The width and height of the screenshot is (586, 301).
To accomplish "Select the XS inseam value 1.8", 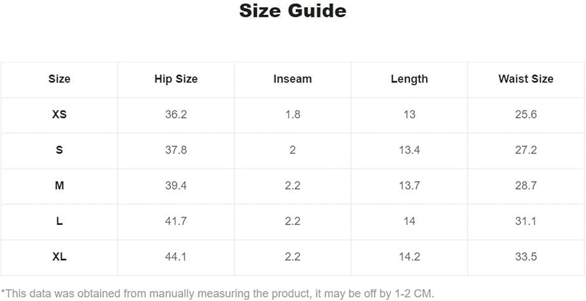I will click(x=292, y=115).
